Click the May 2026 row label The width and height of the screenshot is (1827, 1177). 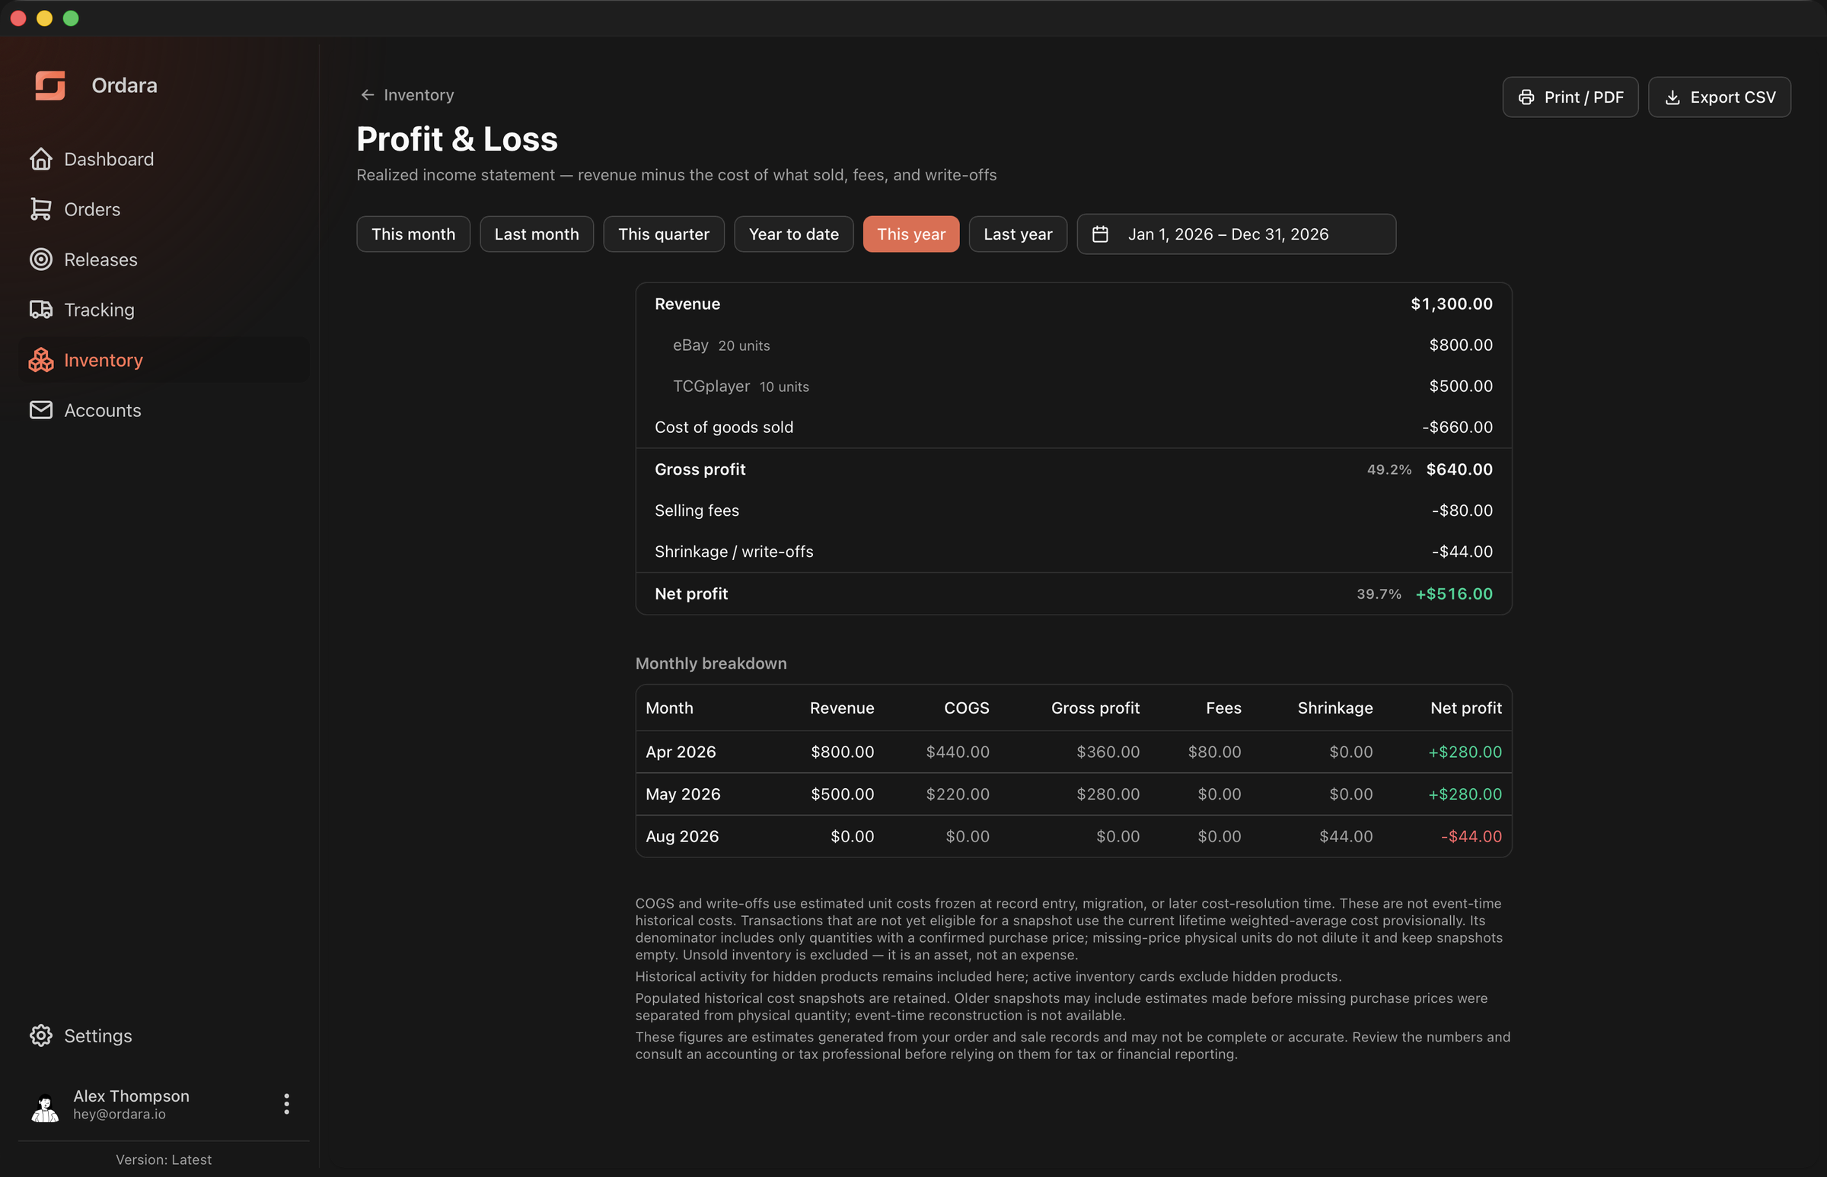682,794
